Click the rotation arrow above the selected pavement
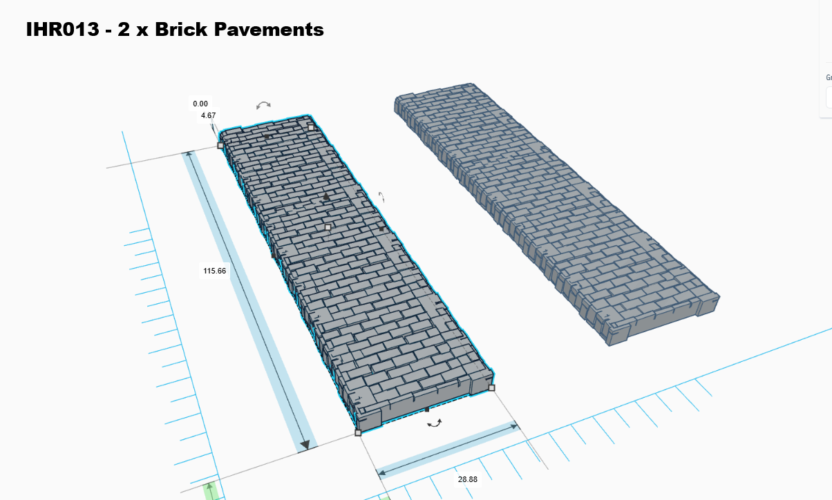Image resolution: width=832 pixels, height=500 pixels. (263, 105)
